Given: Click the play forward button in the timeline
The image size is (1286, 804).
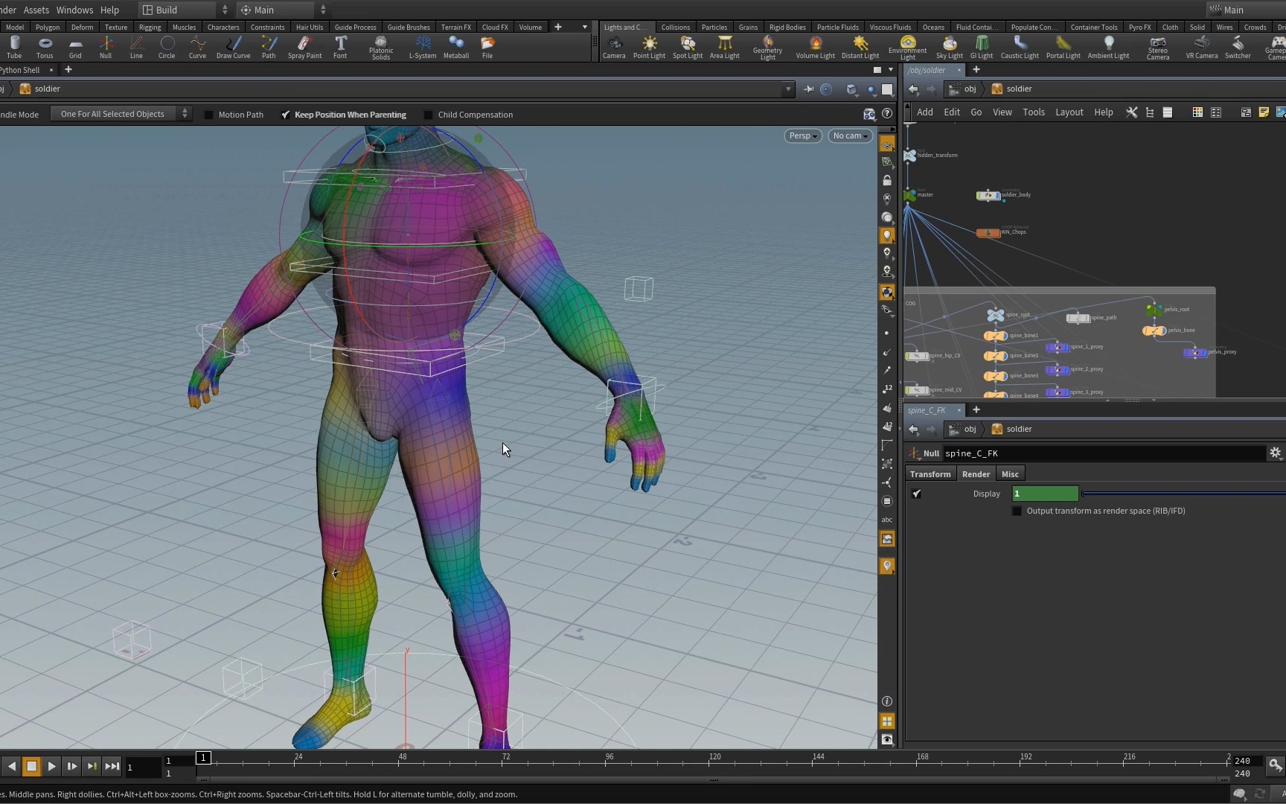Looking at the screenshot, I should [x=51, y=765].
